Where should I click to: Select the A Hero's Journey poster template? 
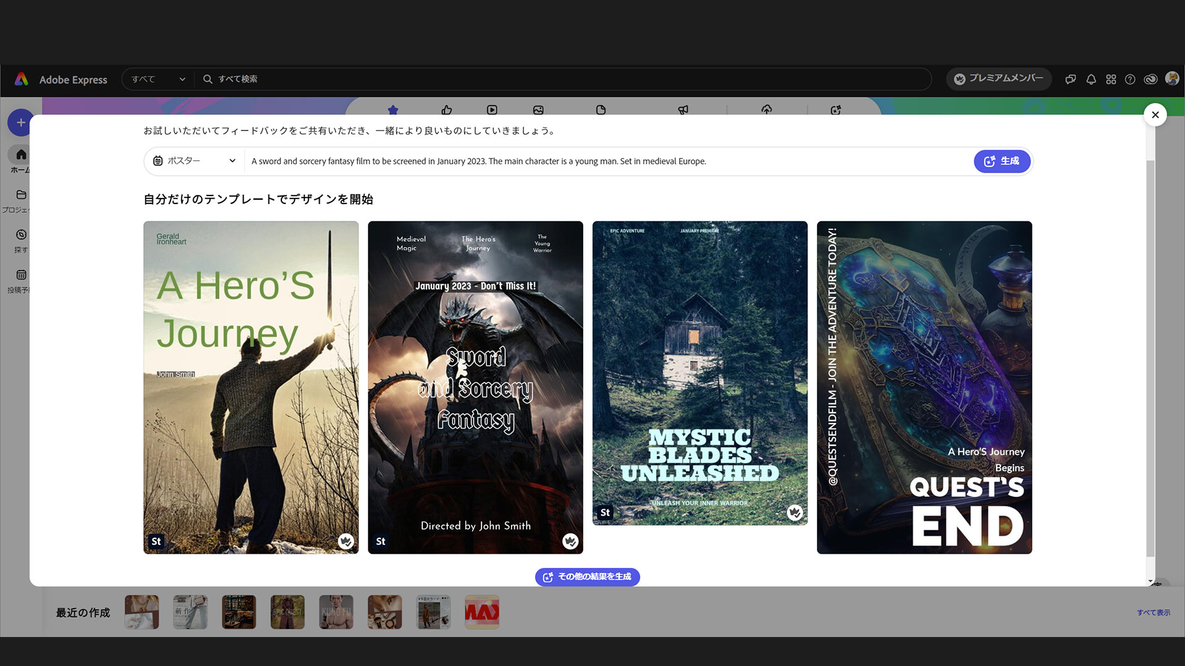tap(251, 387)
